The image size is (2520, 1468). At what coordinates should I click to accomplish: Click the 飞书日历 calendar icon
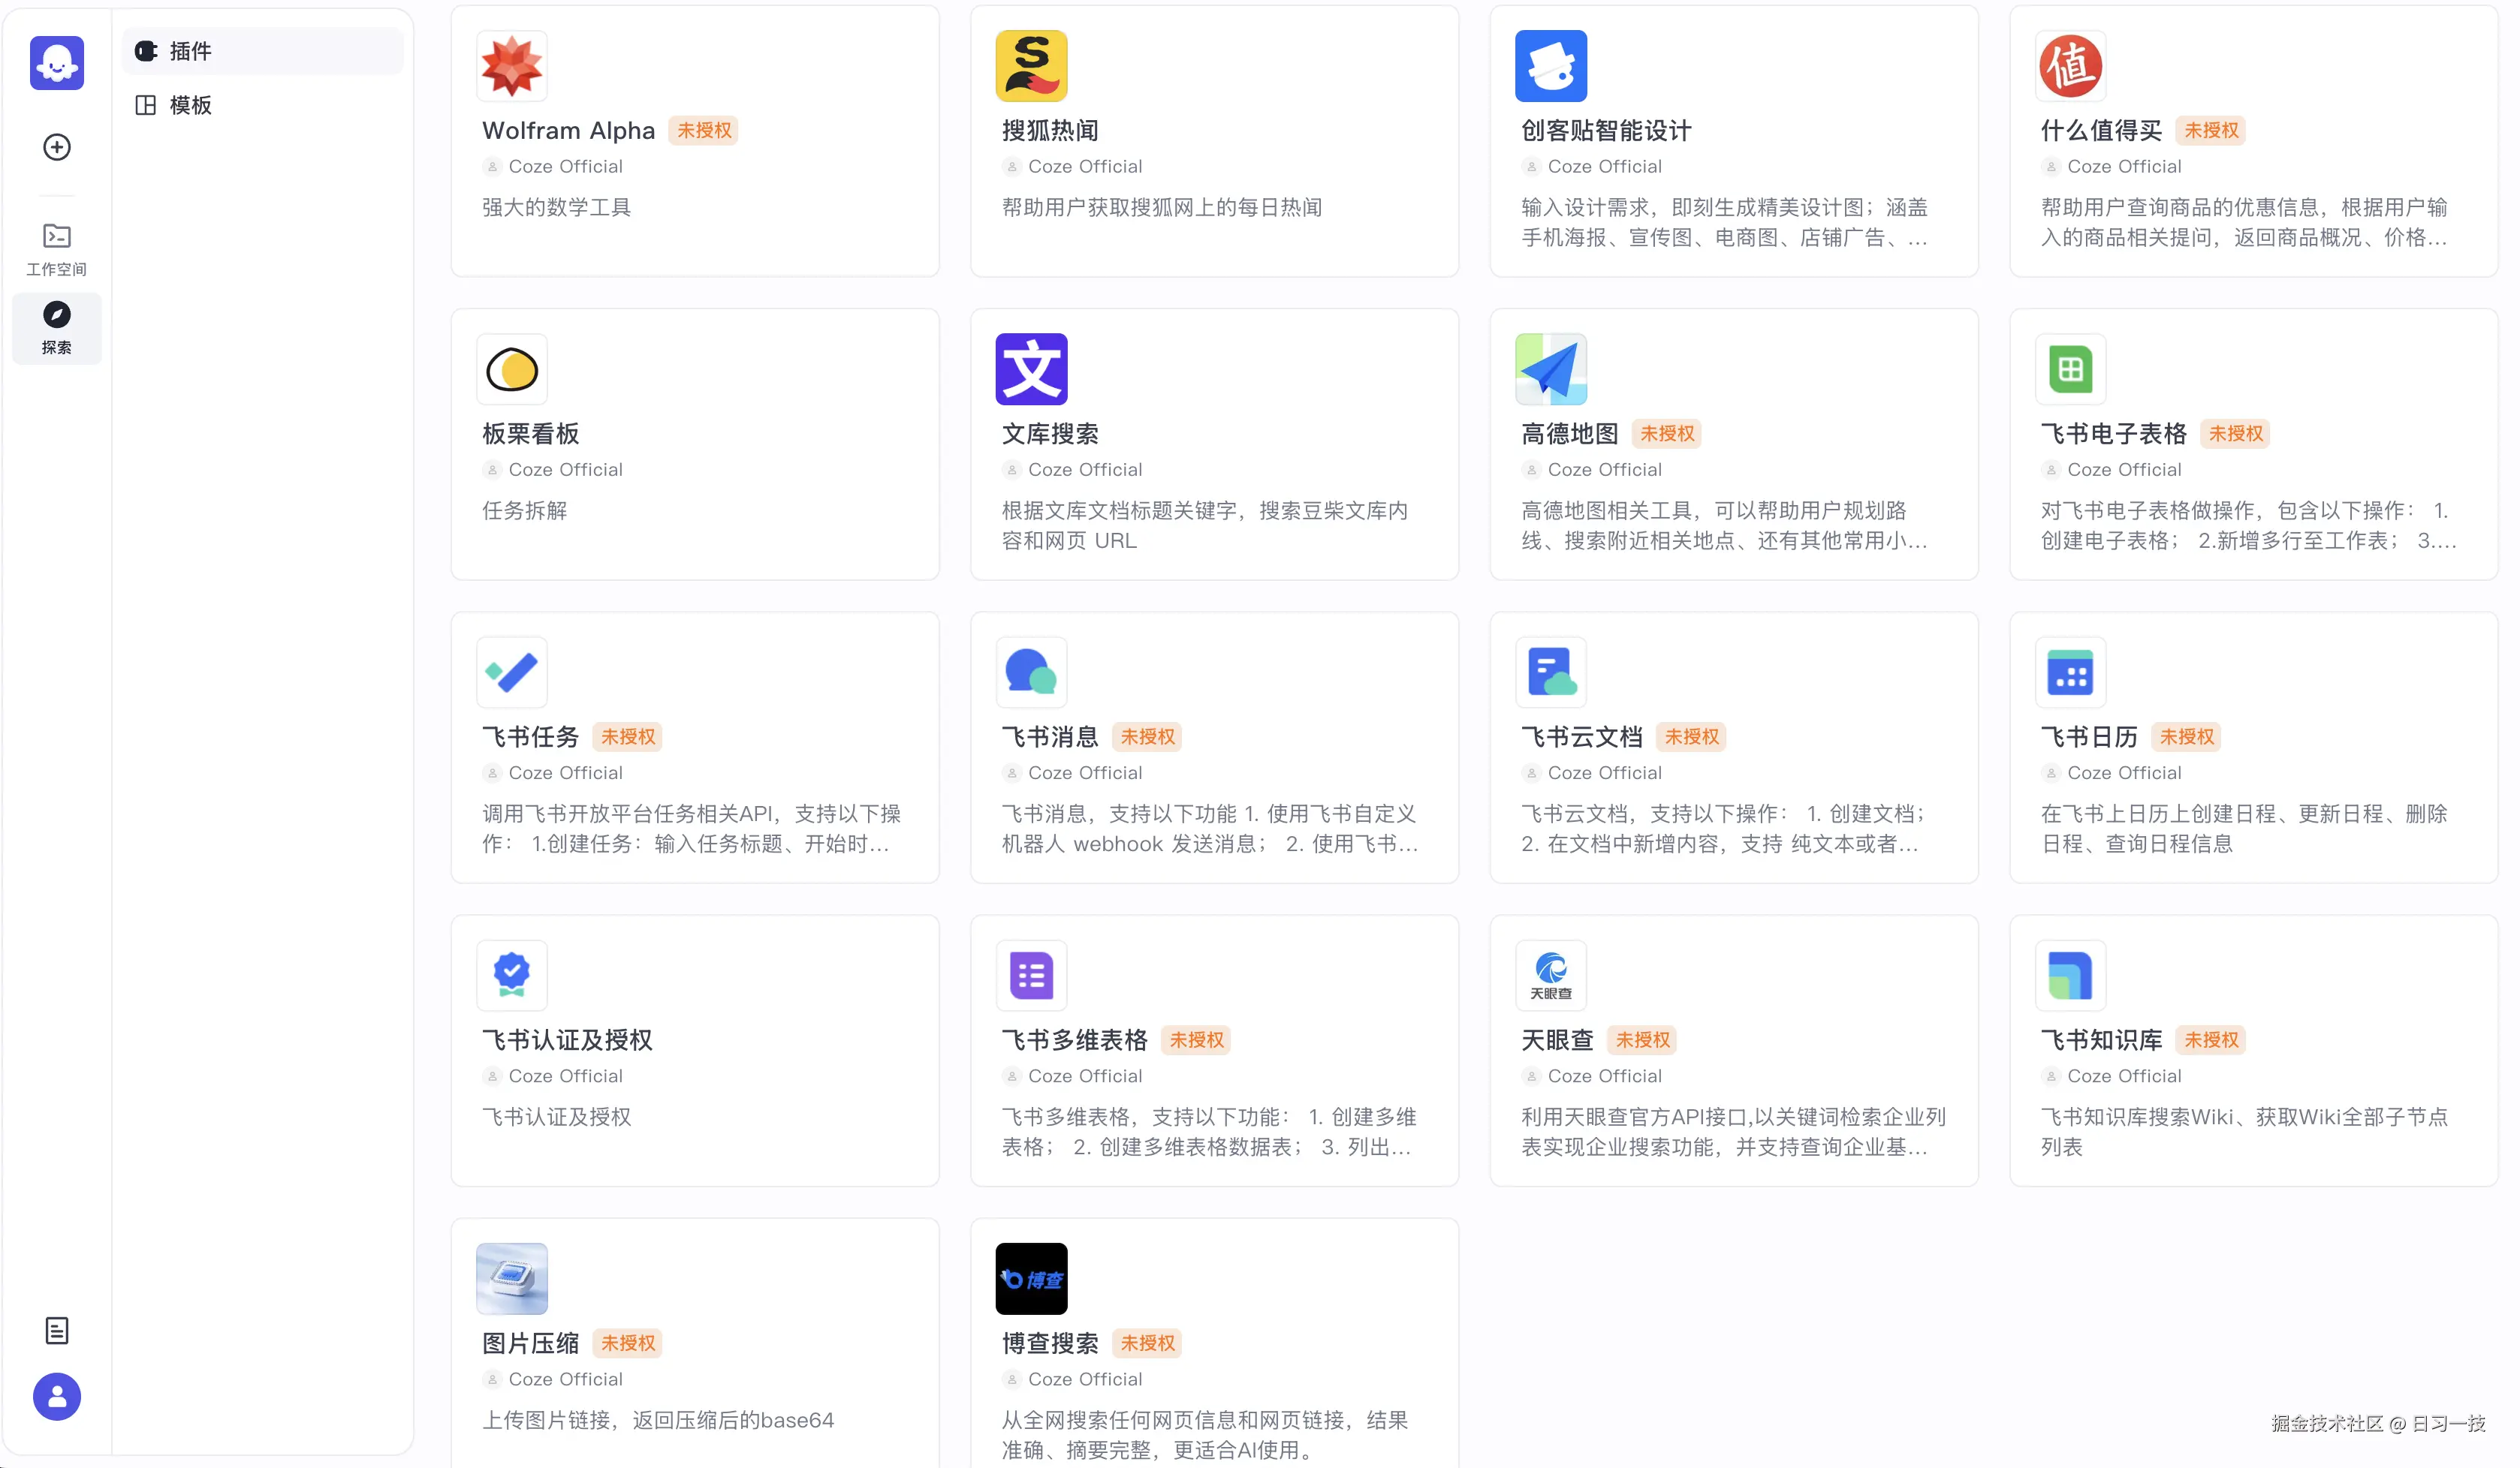[x=2070, y=672]
